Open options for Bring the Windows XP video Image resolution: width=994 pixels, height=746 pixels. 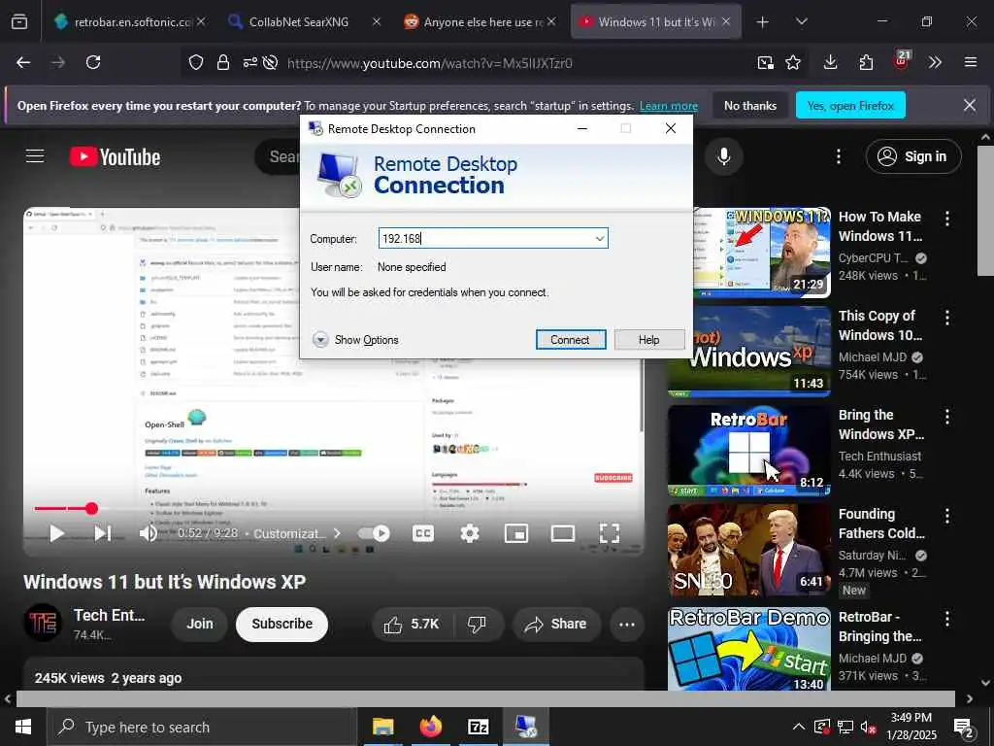(947, 417)
